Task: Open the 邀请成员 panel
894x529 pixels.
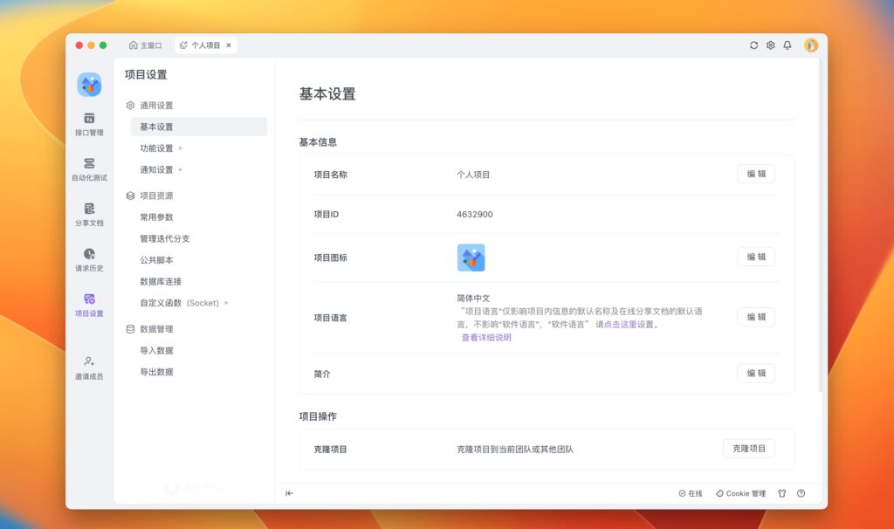Action: [88, 368]
